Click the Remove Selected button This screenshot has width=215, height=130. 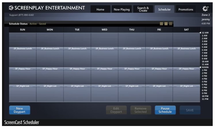coord(140,110)
